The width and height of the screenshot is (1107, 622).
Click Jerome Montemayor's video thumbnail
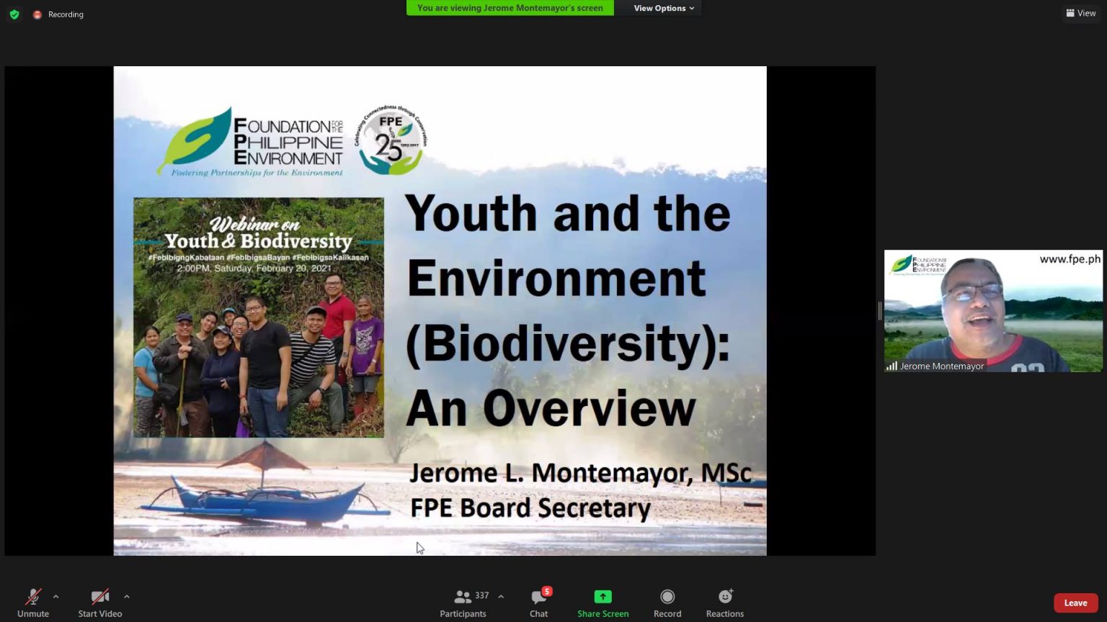point(993,310)
